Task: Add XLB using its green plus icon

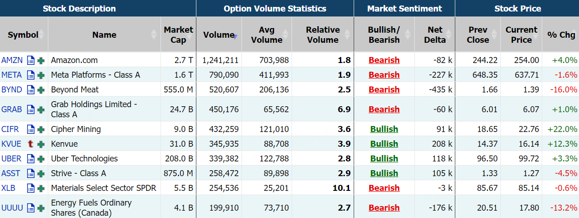Action: coord(41,188)
